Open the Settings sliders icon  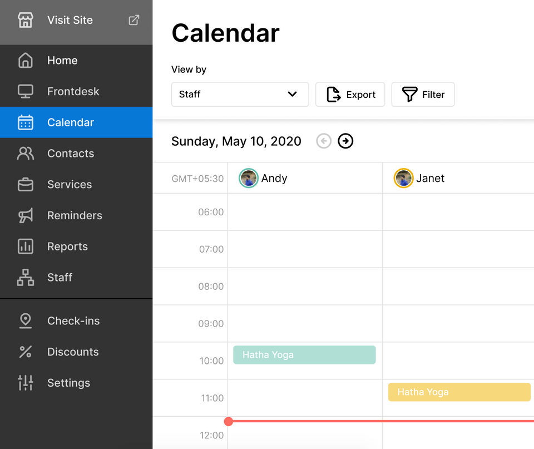point(26,383)
